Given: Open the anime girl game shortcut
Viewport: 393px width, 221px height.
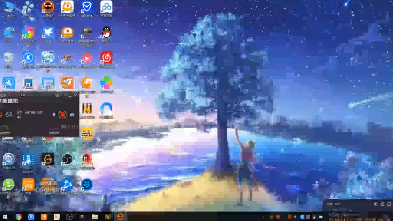Looking at the screenshot, I should click(x=48, y=58).
